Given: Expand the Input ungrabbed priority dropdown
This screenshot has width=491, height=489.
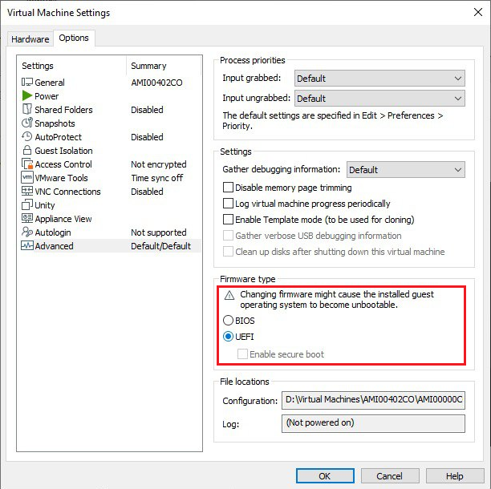Looking at the screenshot, I should click(379, 99).
